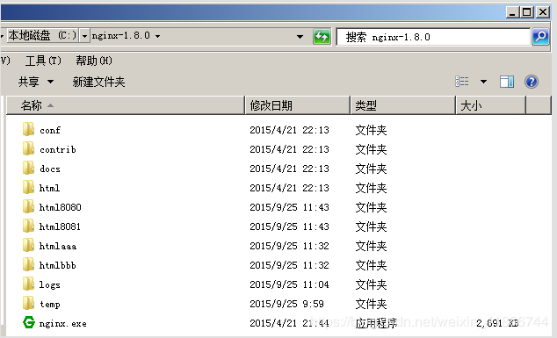
Task: Open the 工具(T) menu
Action: (x=43, y=61)
